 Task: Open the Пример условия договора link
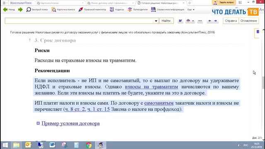pyautogui.click(x=71, y=123)
